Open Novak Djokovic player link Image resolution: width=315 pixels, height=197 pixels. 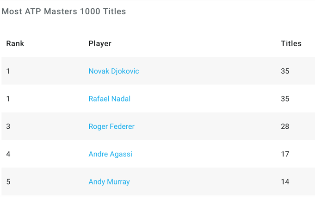[x=113, y=71]
